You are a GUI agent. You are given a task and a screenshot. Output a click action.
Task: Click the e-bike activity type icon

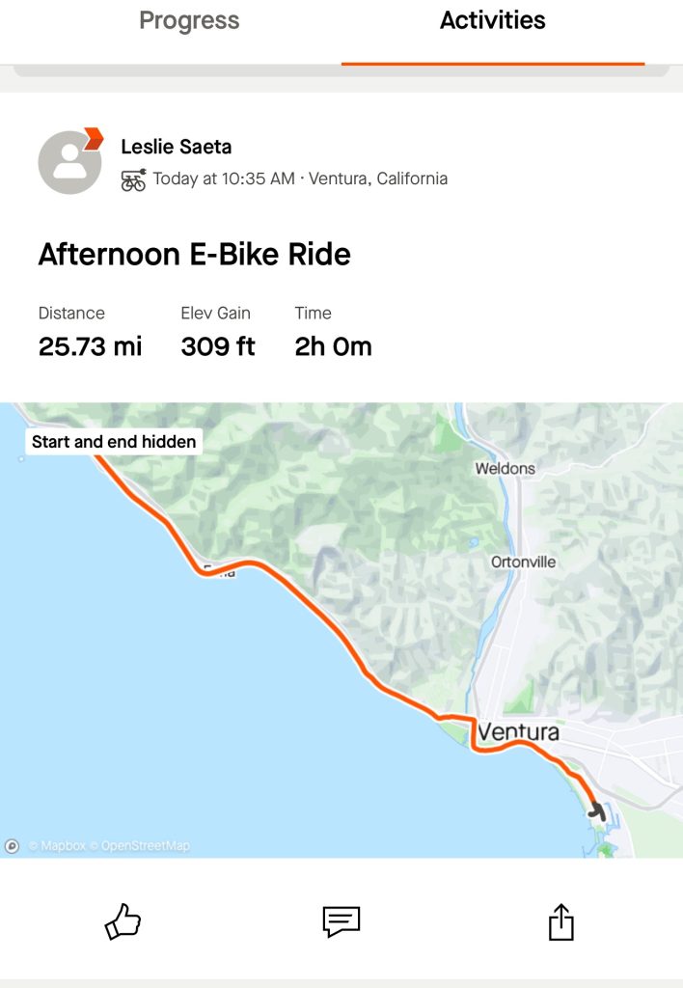pyautogui.click(x=133, y=179)
